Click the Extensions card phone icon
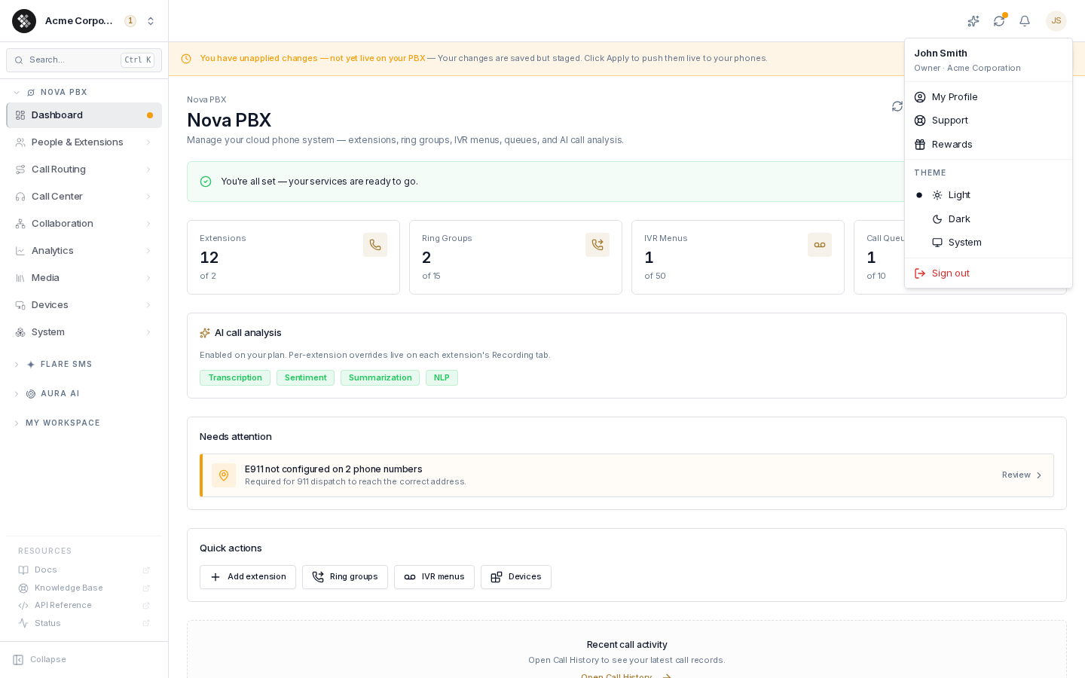 [375, 245]
